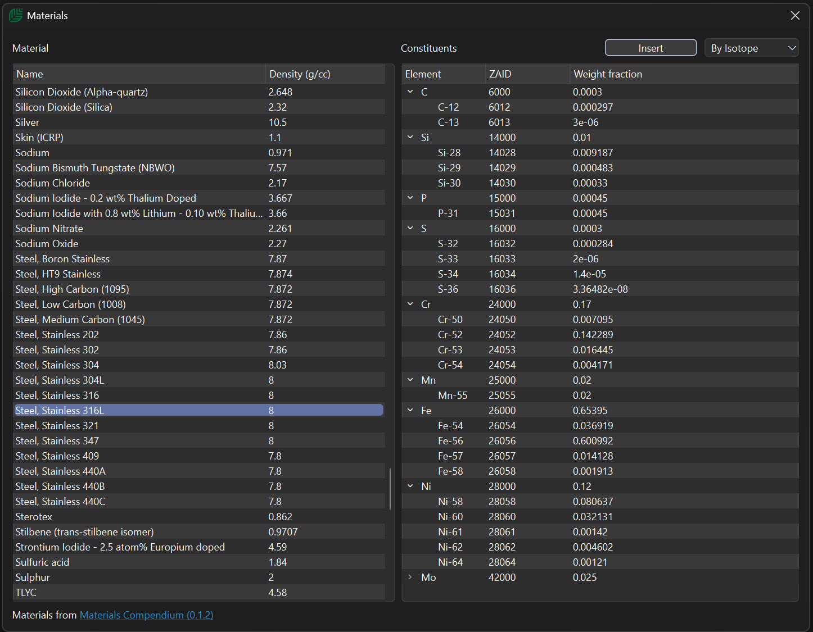Collapse the Fe element row
813x632 pixels.
410,410
